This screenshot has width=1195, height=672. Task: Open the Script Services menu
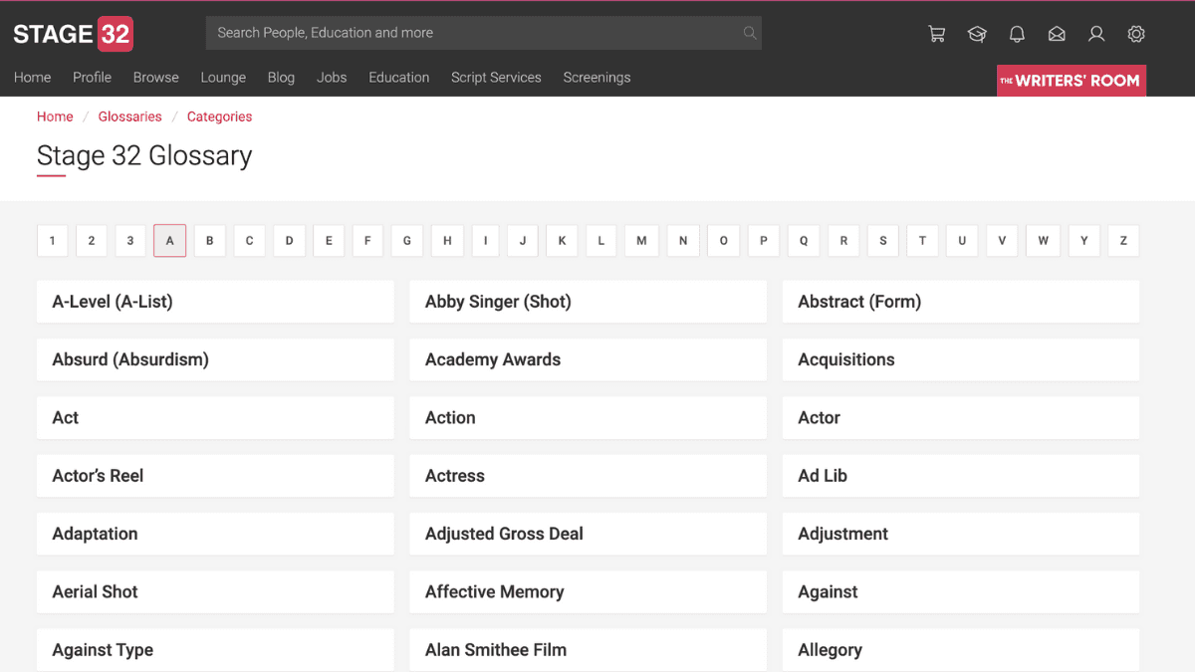[x=496, y=78]
